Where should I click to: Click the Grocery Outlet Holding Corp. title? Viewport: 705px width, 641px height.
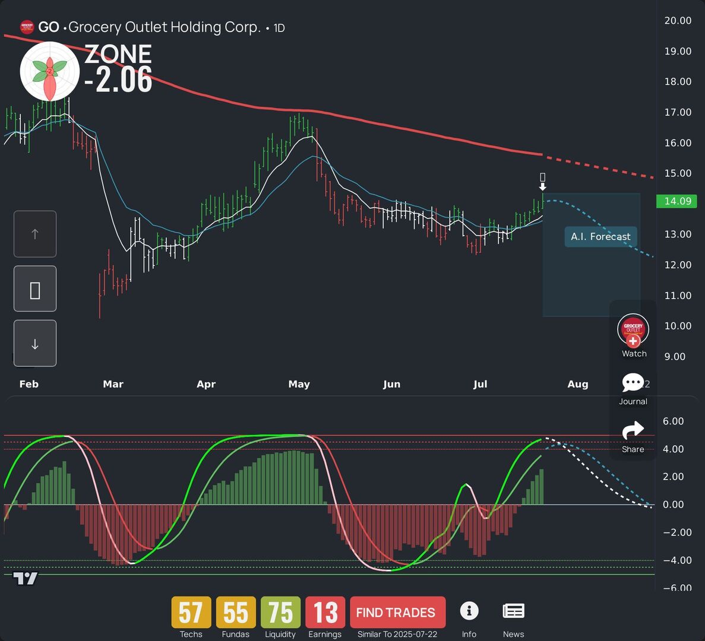[x=164, y=27]
